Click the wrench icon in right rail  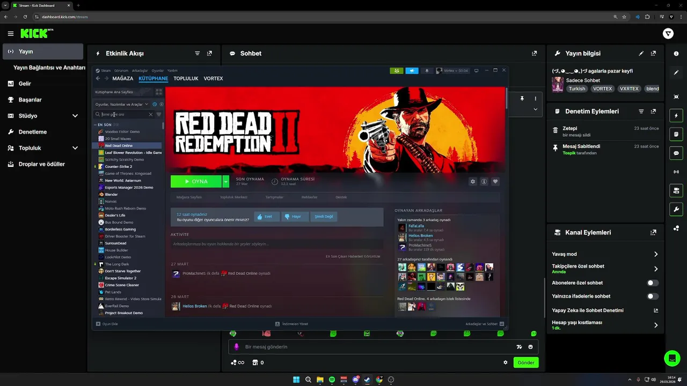[676, 209]
